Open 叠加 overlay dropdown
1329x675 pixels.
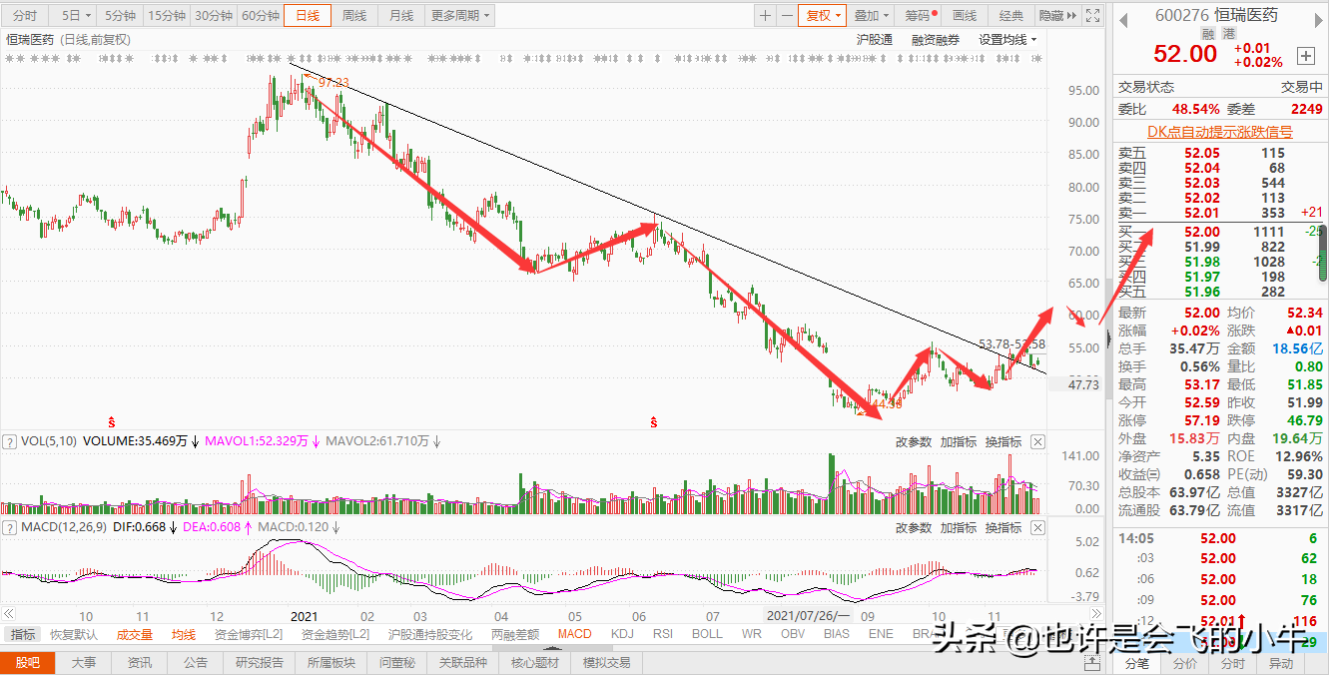tap(872, 16)
